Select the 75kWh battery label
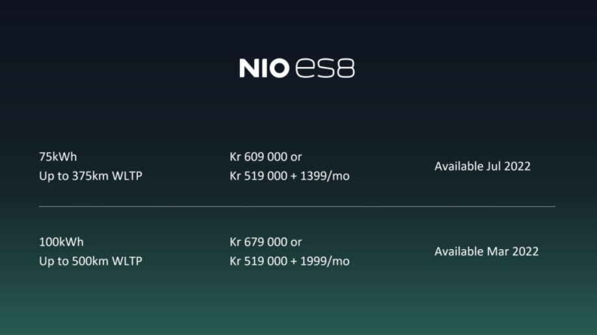The width and height of the screenshot is (597, 335). point(58,157)
